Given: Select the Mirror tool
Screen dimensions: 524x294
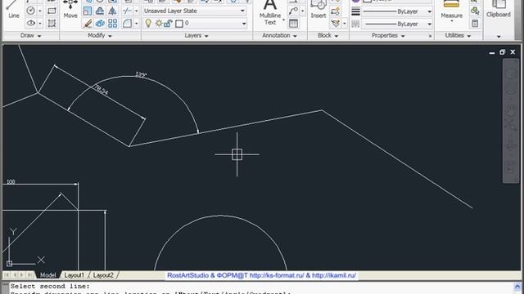Looking at the screenshot, I should 113,11.
